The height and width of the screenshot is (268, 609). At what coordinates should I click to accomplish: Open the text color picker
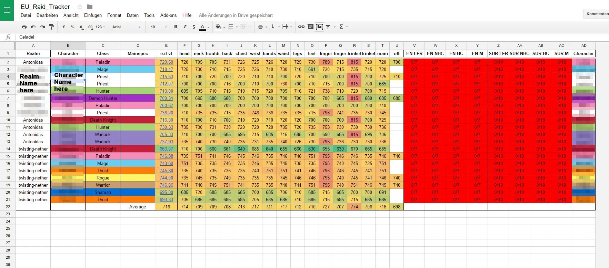[x=203, y=27]
